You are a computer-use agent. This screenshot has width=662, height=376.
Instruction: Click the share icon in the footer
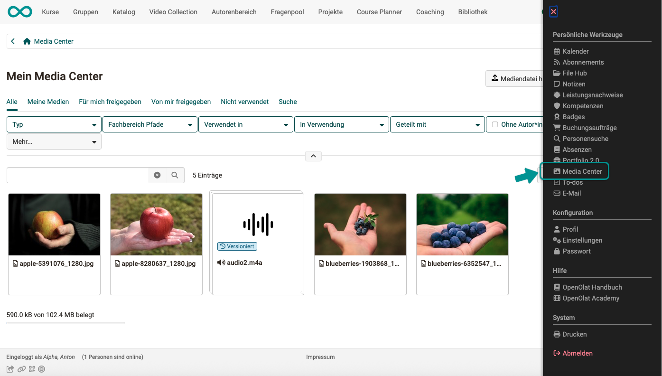point(9,369)
